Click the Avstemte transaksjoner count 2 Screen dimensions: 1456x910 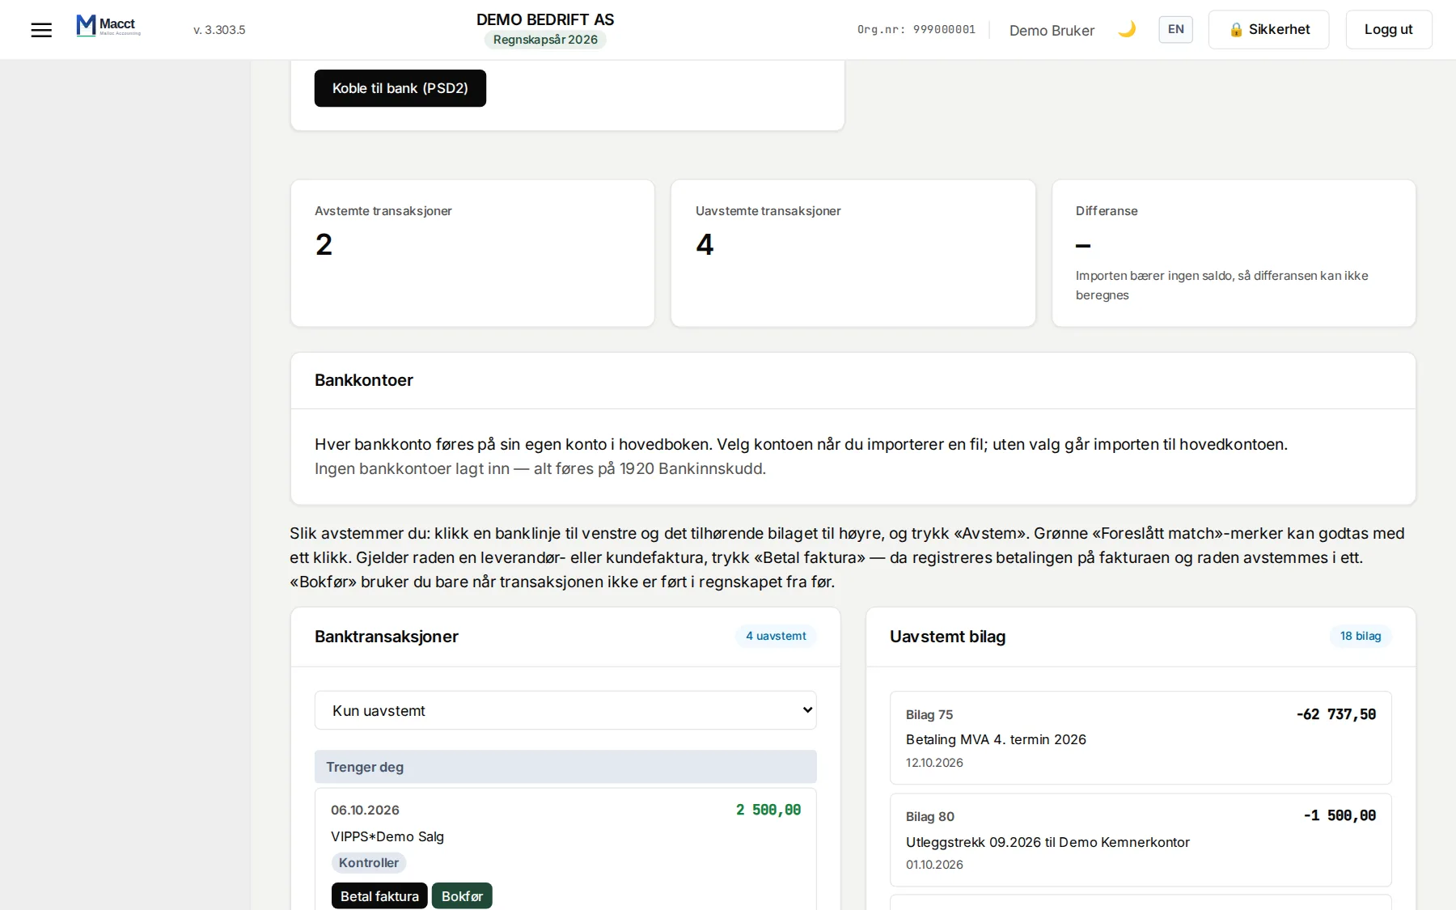(x=324, y=244)
